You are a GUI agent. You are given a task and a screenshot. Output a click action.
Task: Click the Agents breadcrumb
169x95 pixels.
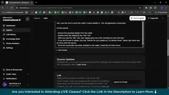(x=37, y=18)
